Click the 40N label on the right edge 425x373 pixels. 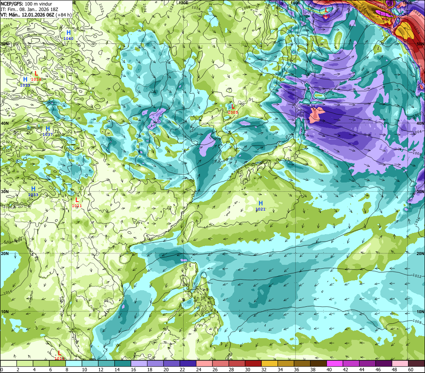coord(420,123)
